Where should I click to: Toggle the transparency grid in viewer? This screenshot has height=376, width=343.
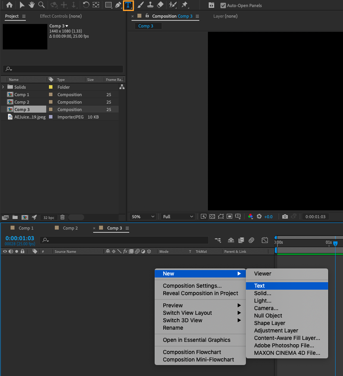click(x=212, y=217)
